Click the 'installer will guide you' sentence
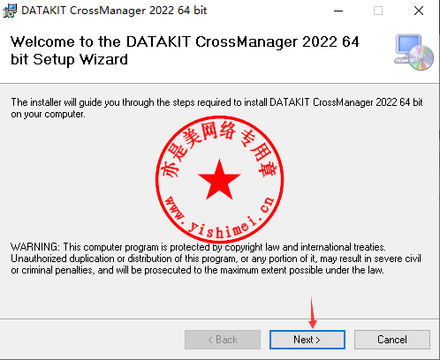The image size is (440, 360). point(216,102)
